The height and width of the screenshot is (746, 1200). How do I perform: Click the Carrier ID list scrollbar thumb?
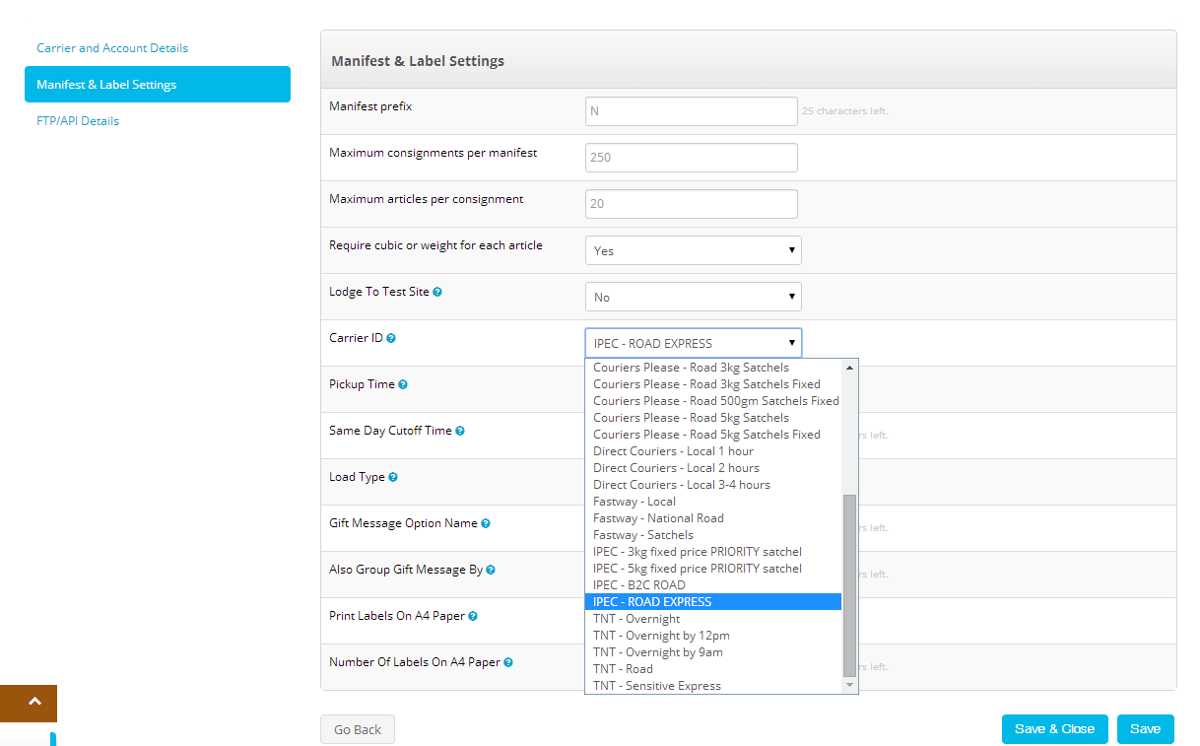(x=850, y=585)
